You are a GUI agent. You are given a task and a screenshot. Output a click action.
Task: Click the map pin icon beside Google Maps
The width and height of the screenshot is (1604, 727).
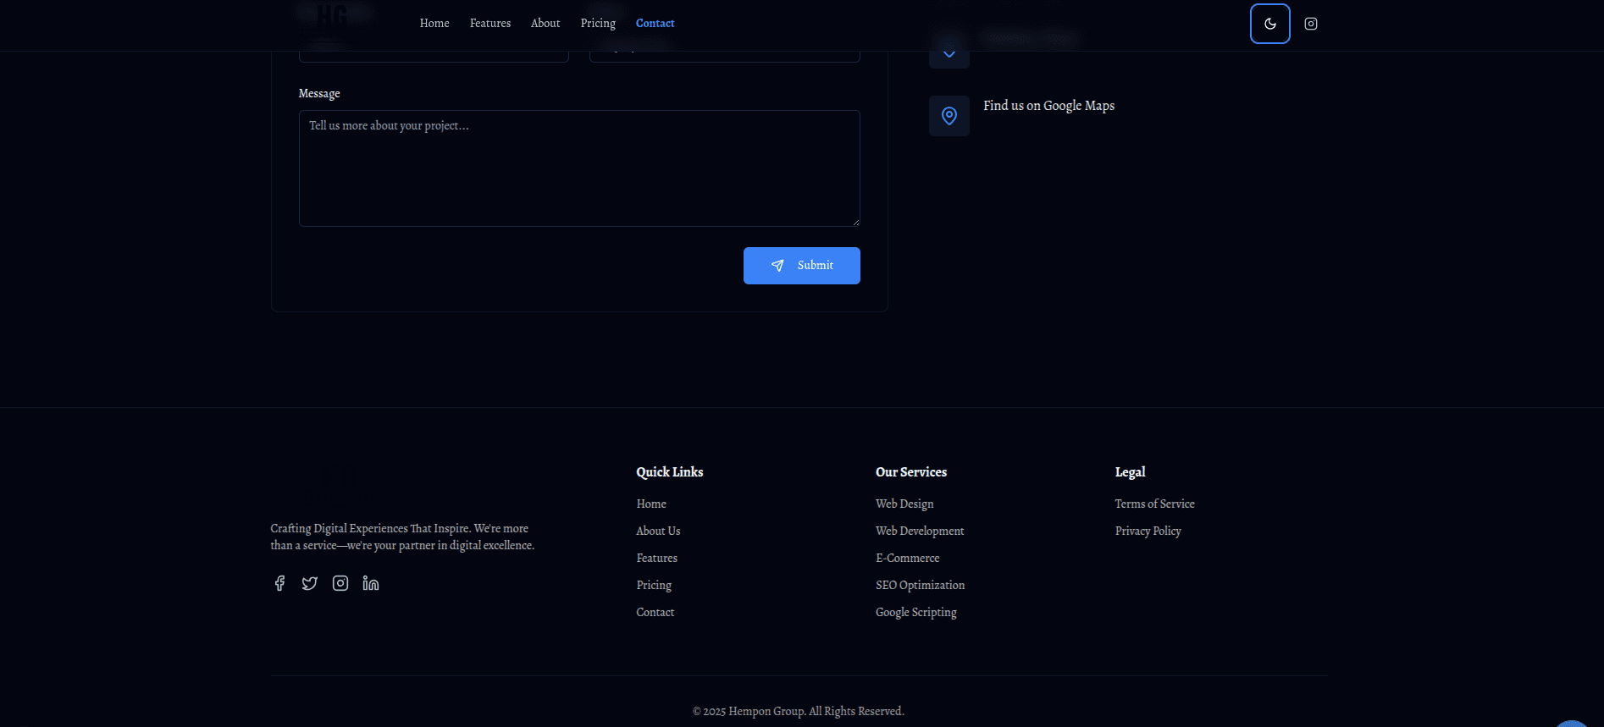[x=949, y=116]
